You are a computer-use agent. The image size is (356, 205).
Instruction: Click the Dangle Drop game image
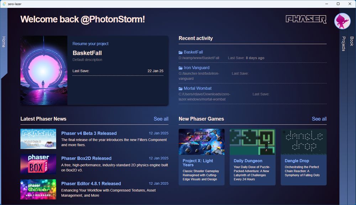click(304, 142)
